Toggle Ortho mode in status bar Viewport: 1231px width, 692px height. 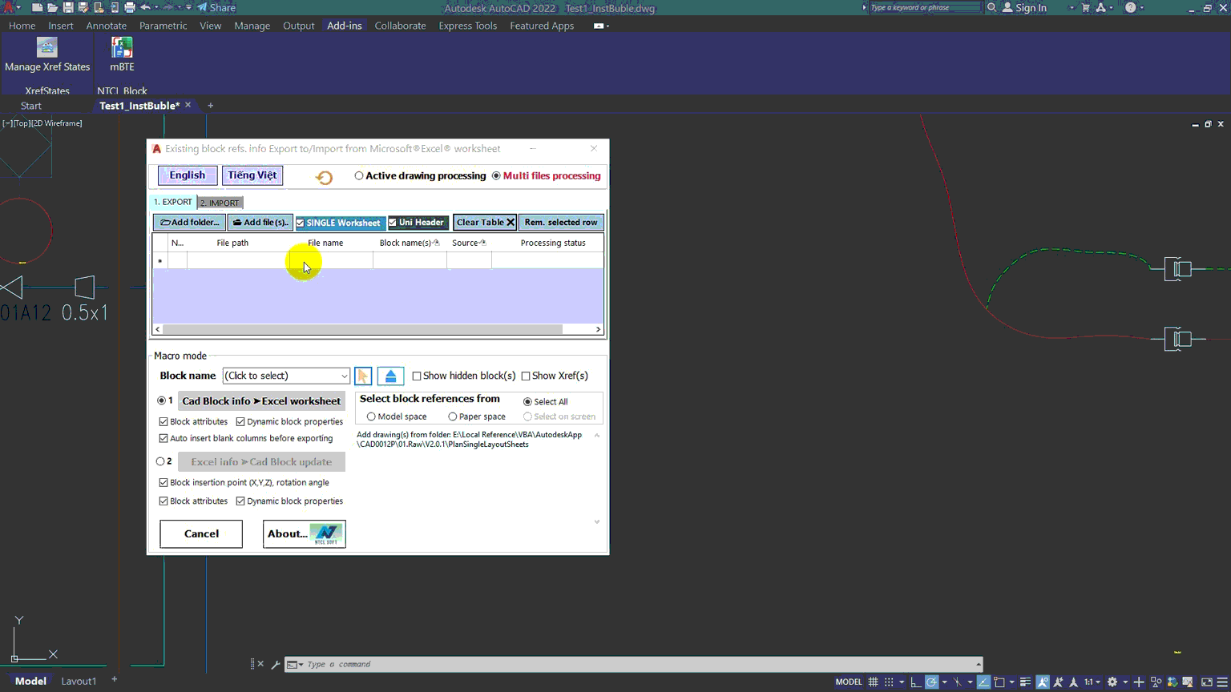pyautogui.click(x=915, y=682)
